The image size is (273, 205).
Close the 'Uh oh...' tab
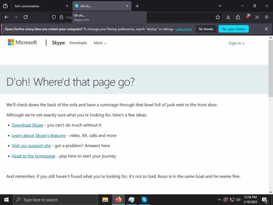click(x=127, y=6)
